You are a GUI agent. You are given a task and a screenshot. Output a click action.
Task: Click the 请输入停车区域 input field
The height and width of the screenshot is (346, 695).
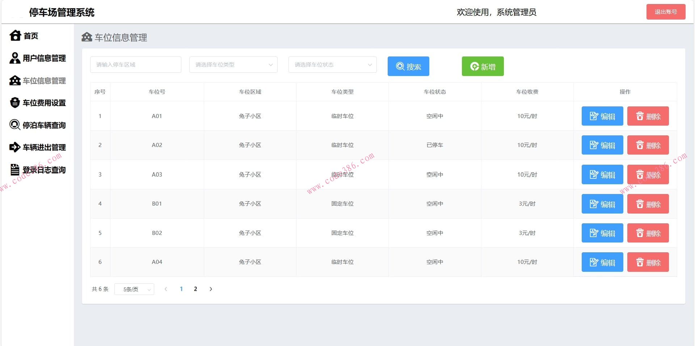(x=136, y=64)
